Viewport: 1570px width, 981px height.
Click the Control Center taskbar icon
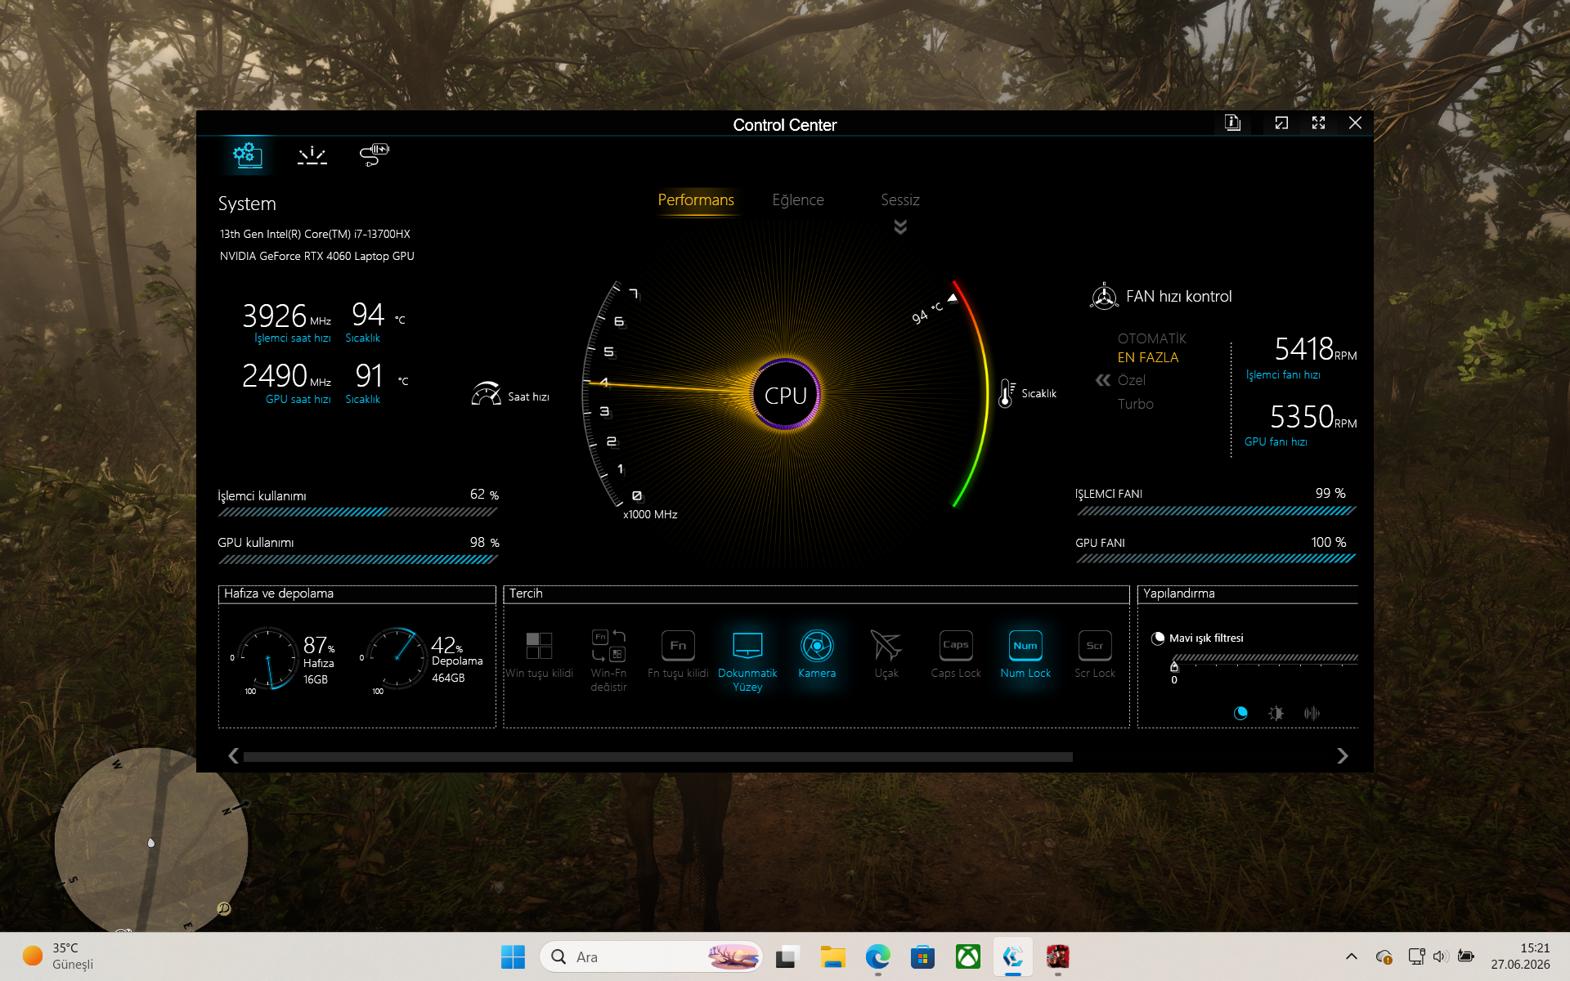coord(1013,956)
